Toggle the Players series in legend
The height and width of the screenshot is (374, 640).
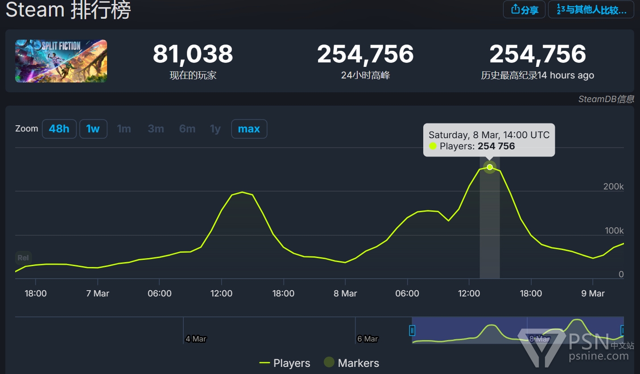(285, 363)
